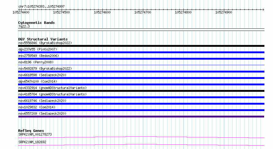Click the blue bar under nsv6619746

141,104
